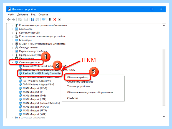Select TAP-Windows Adapter V9 row
Image resolution: width=172 pixels, height=129 pixels.
pos(35,81)
